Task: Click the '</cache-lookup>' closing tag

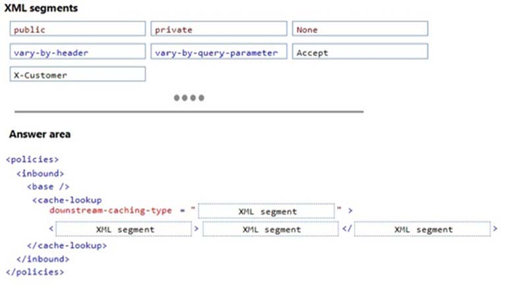Action: coord(67,246)
